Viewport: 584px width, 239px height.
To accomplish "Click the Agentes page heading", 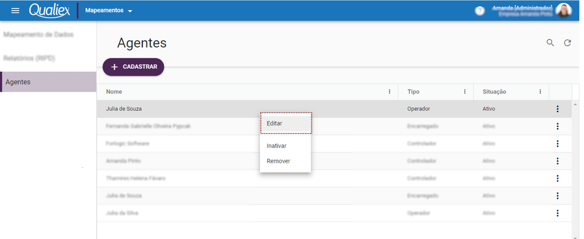I will point(142,43).
